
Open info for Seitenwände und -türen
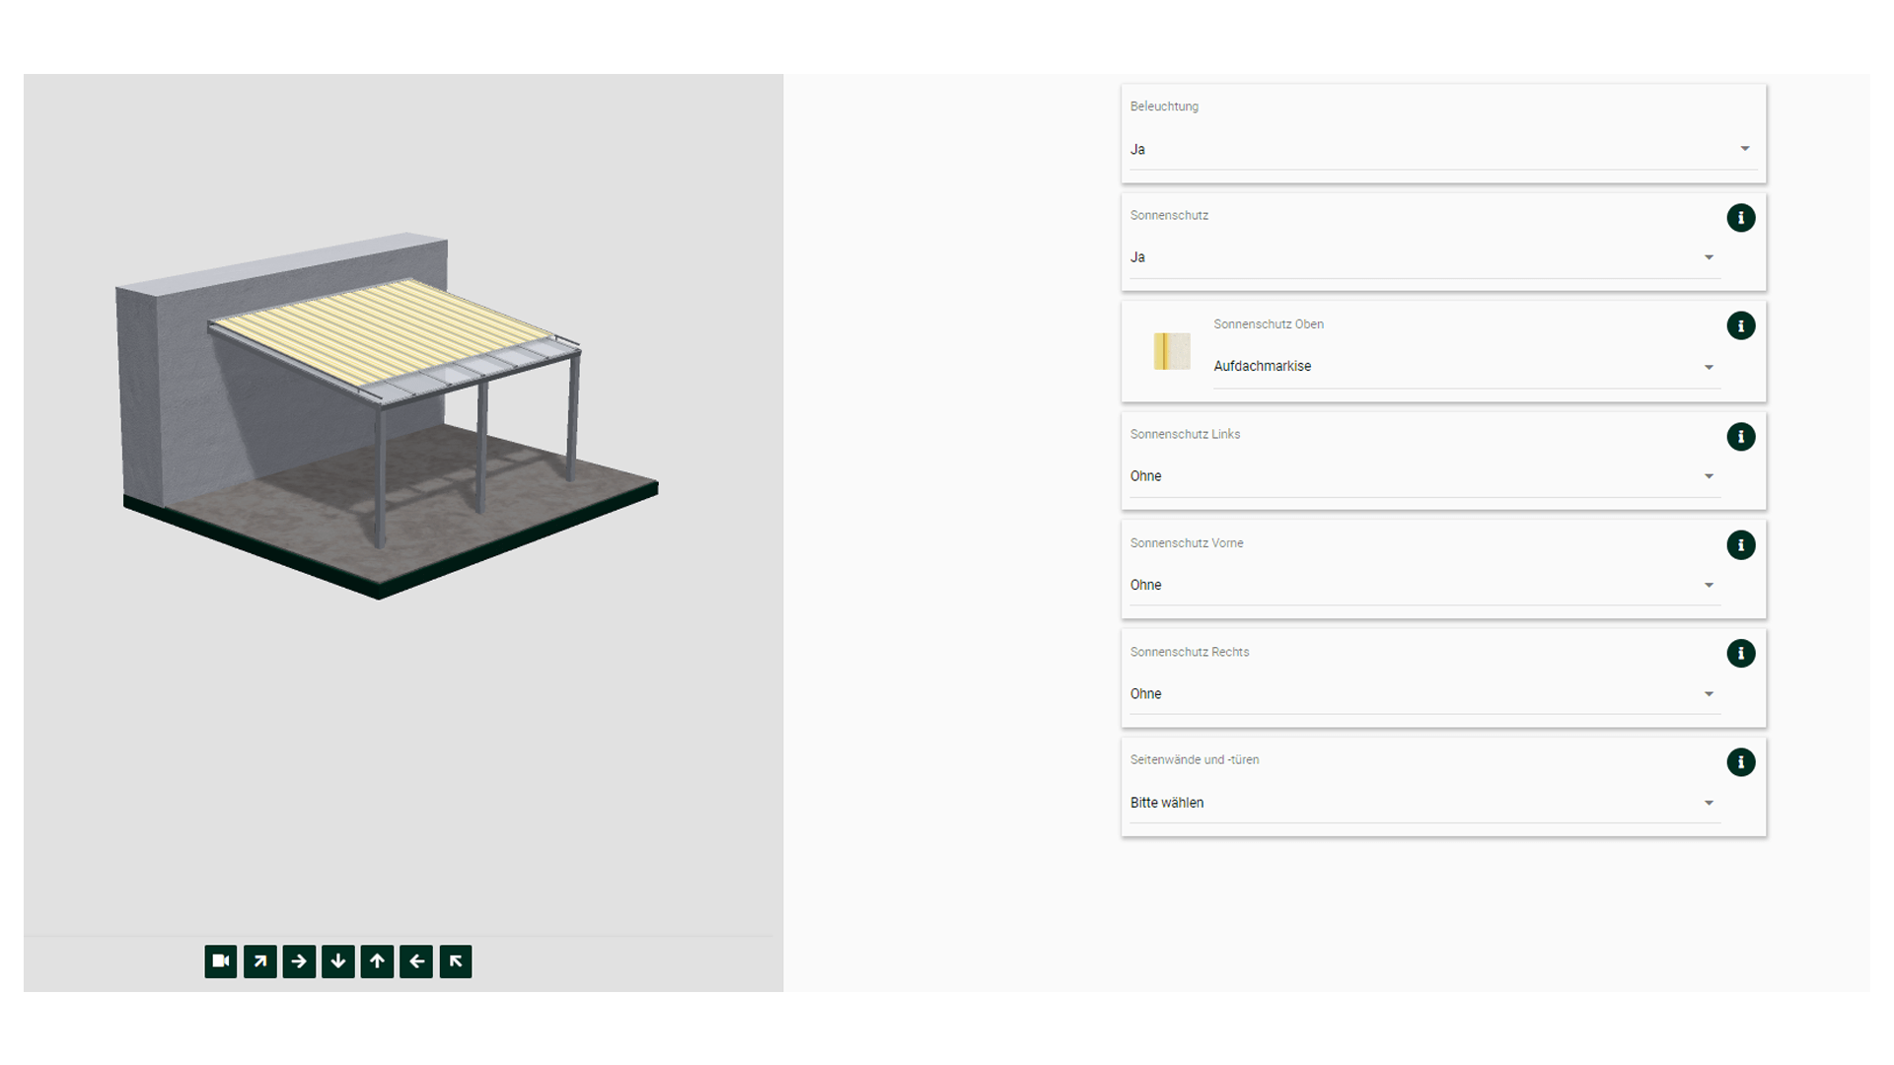(x=1740, y=762)
